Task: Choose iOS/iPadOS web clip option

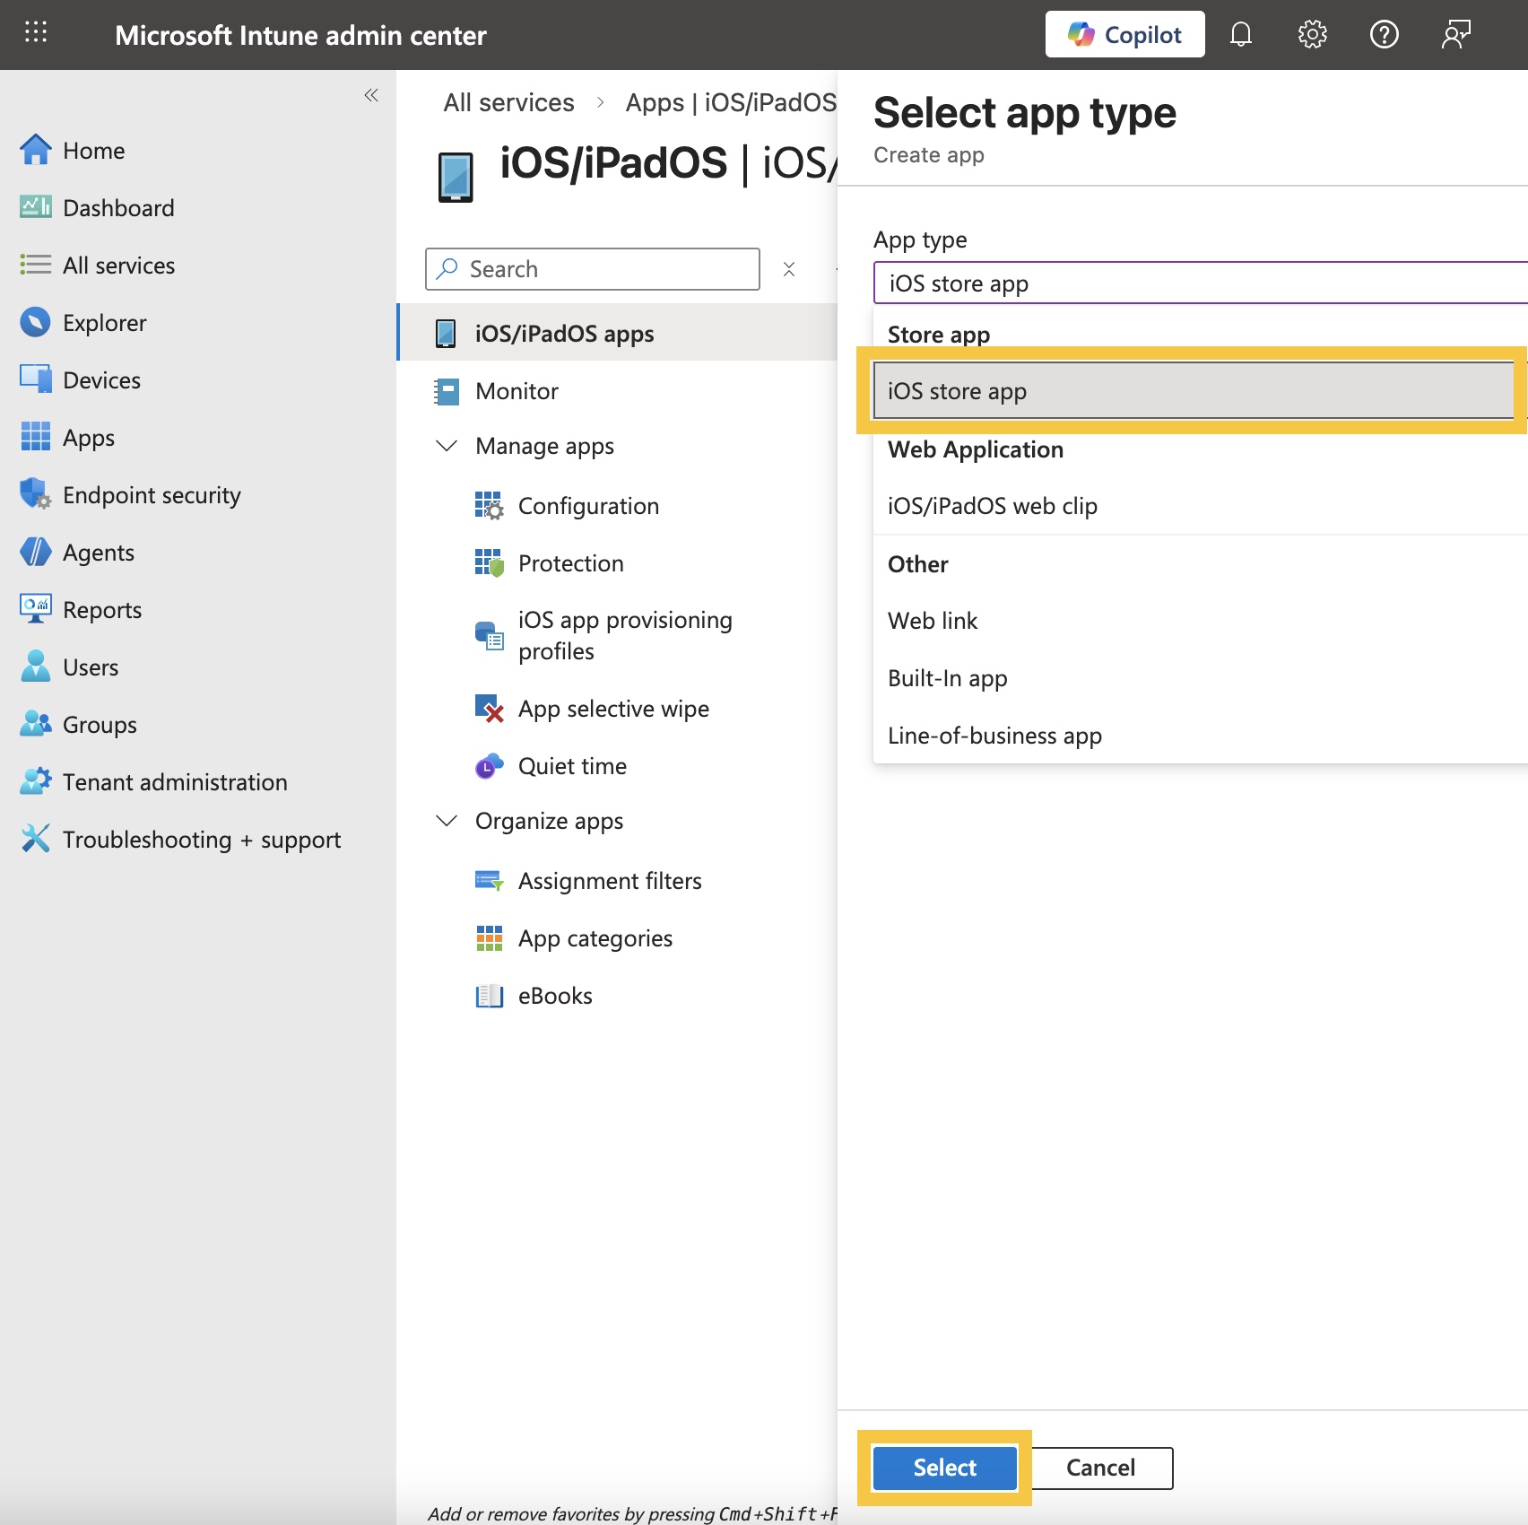Action: point(992,506)
